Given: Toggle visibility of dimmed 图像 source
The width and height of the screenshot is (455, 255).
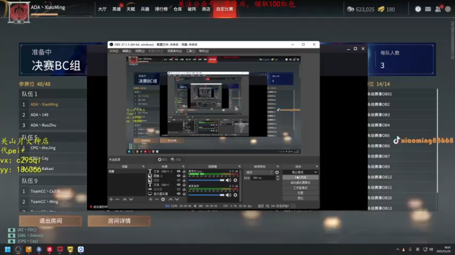Looking at the screenshot, I should [179, 180].
